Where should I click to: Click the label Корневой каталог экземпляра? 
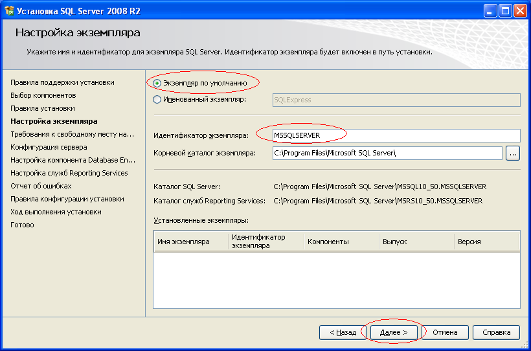(205, 153)
